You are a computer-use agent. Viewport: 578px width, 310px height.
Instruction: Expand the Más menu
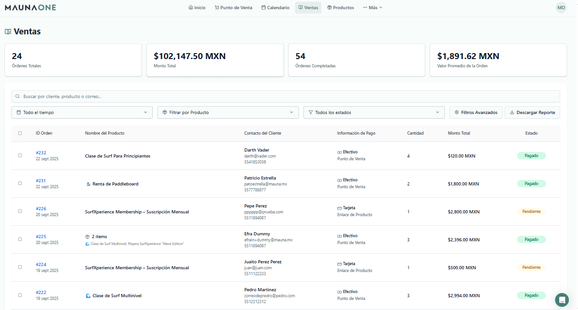(x=373, y=7)
